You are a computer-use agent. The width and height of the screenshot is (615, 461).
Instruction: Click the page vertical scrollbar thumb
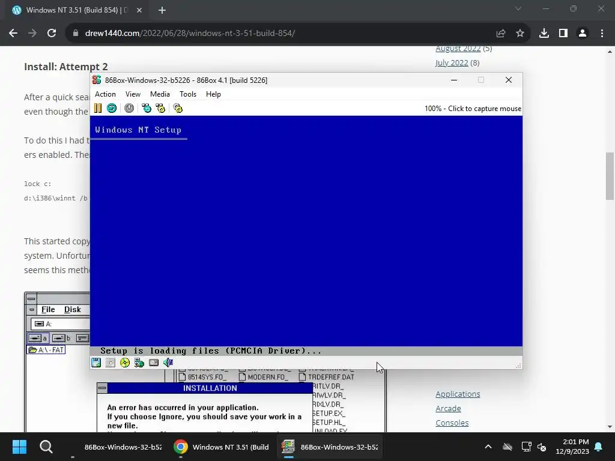coord(610,176)
